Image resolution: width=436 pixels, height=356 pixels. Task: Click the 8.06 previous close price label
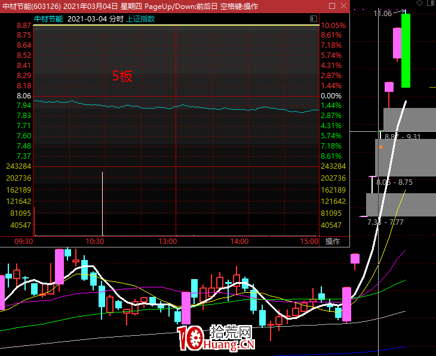[24, 96]
